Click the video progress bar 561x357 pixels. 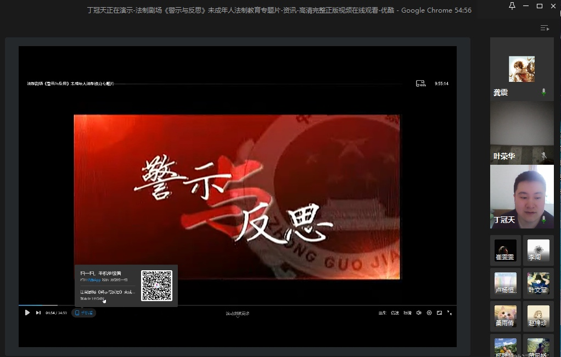tap(238, 305)
